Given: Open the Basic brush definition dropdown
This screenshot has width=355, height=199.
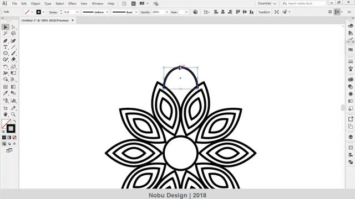Looking at the screenshot, I should pos(136,12).
